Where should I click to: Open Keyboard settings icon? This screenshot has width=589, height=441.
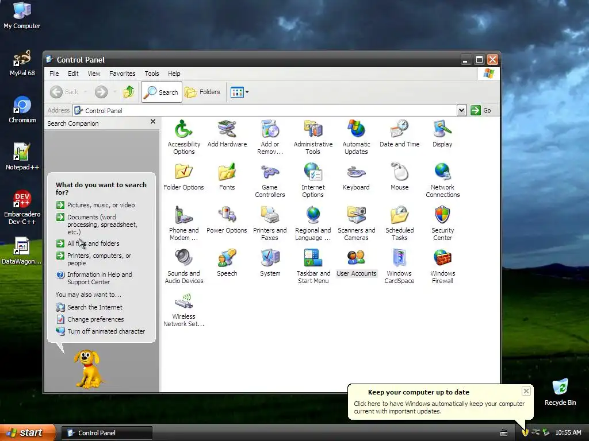click(356, 177)
